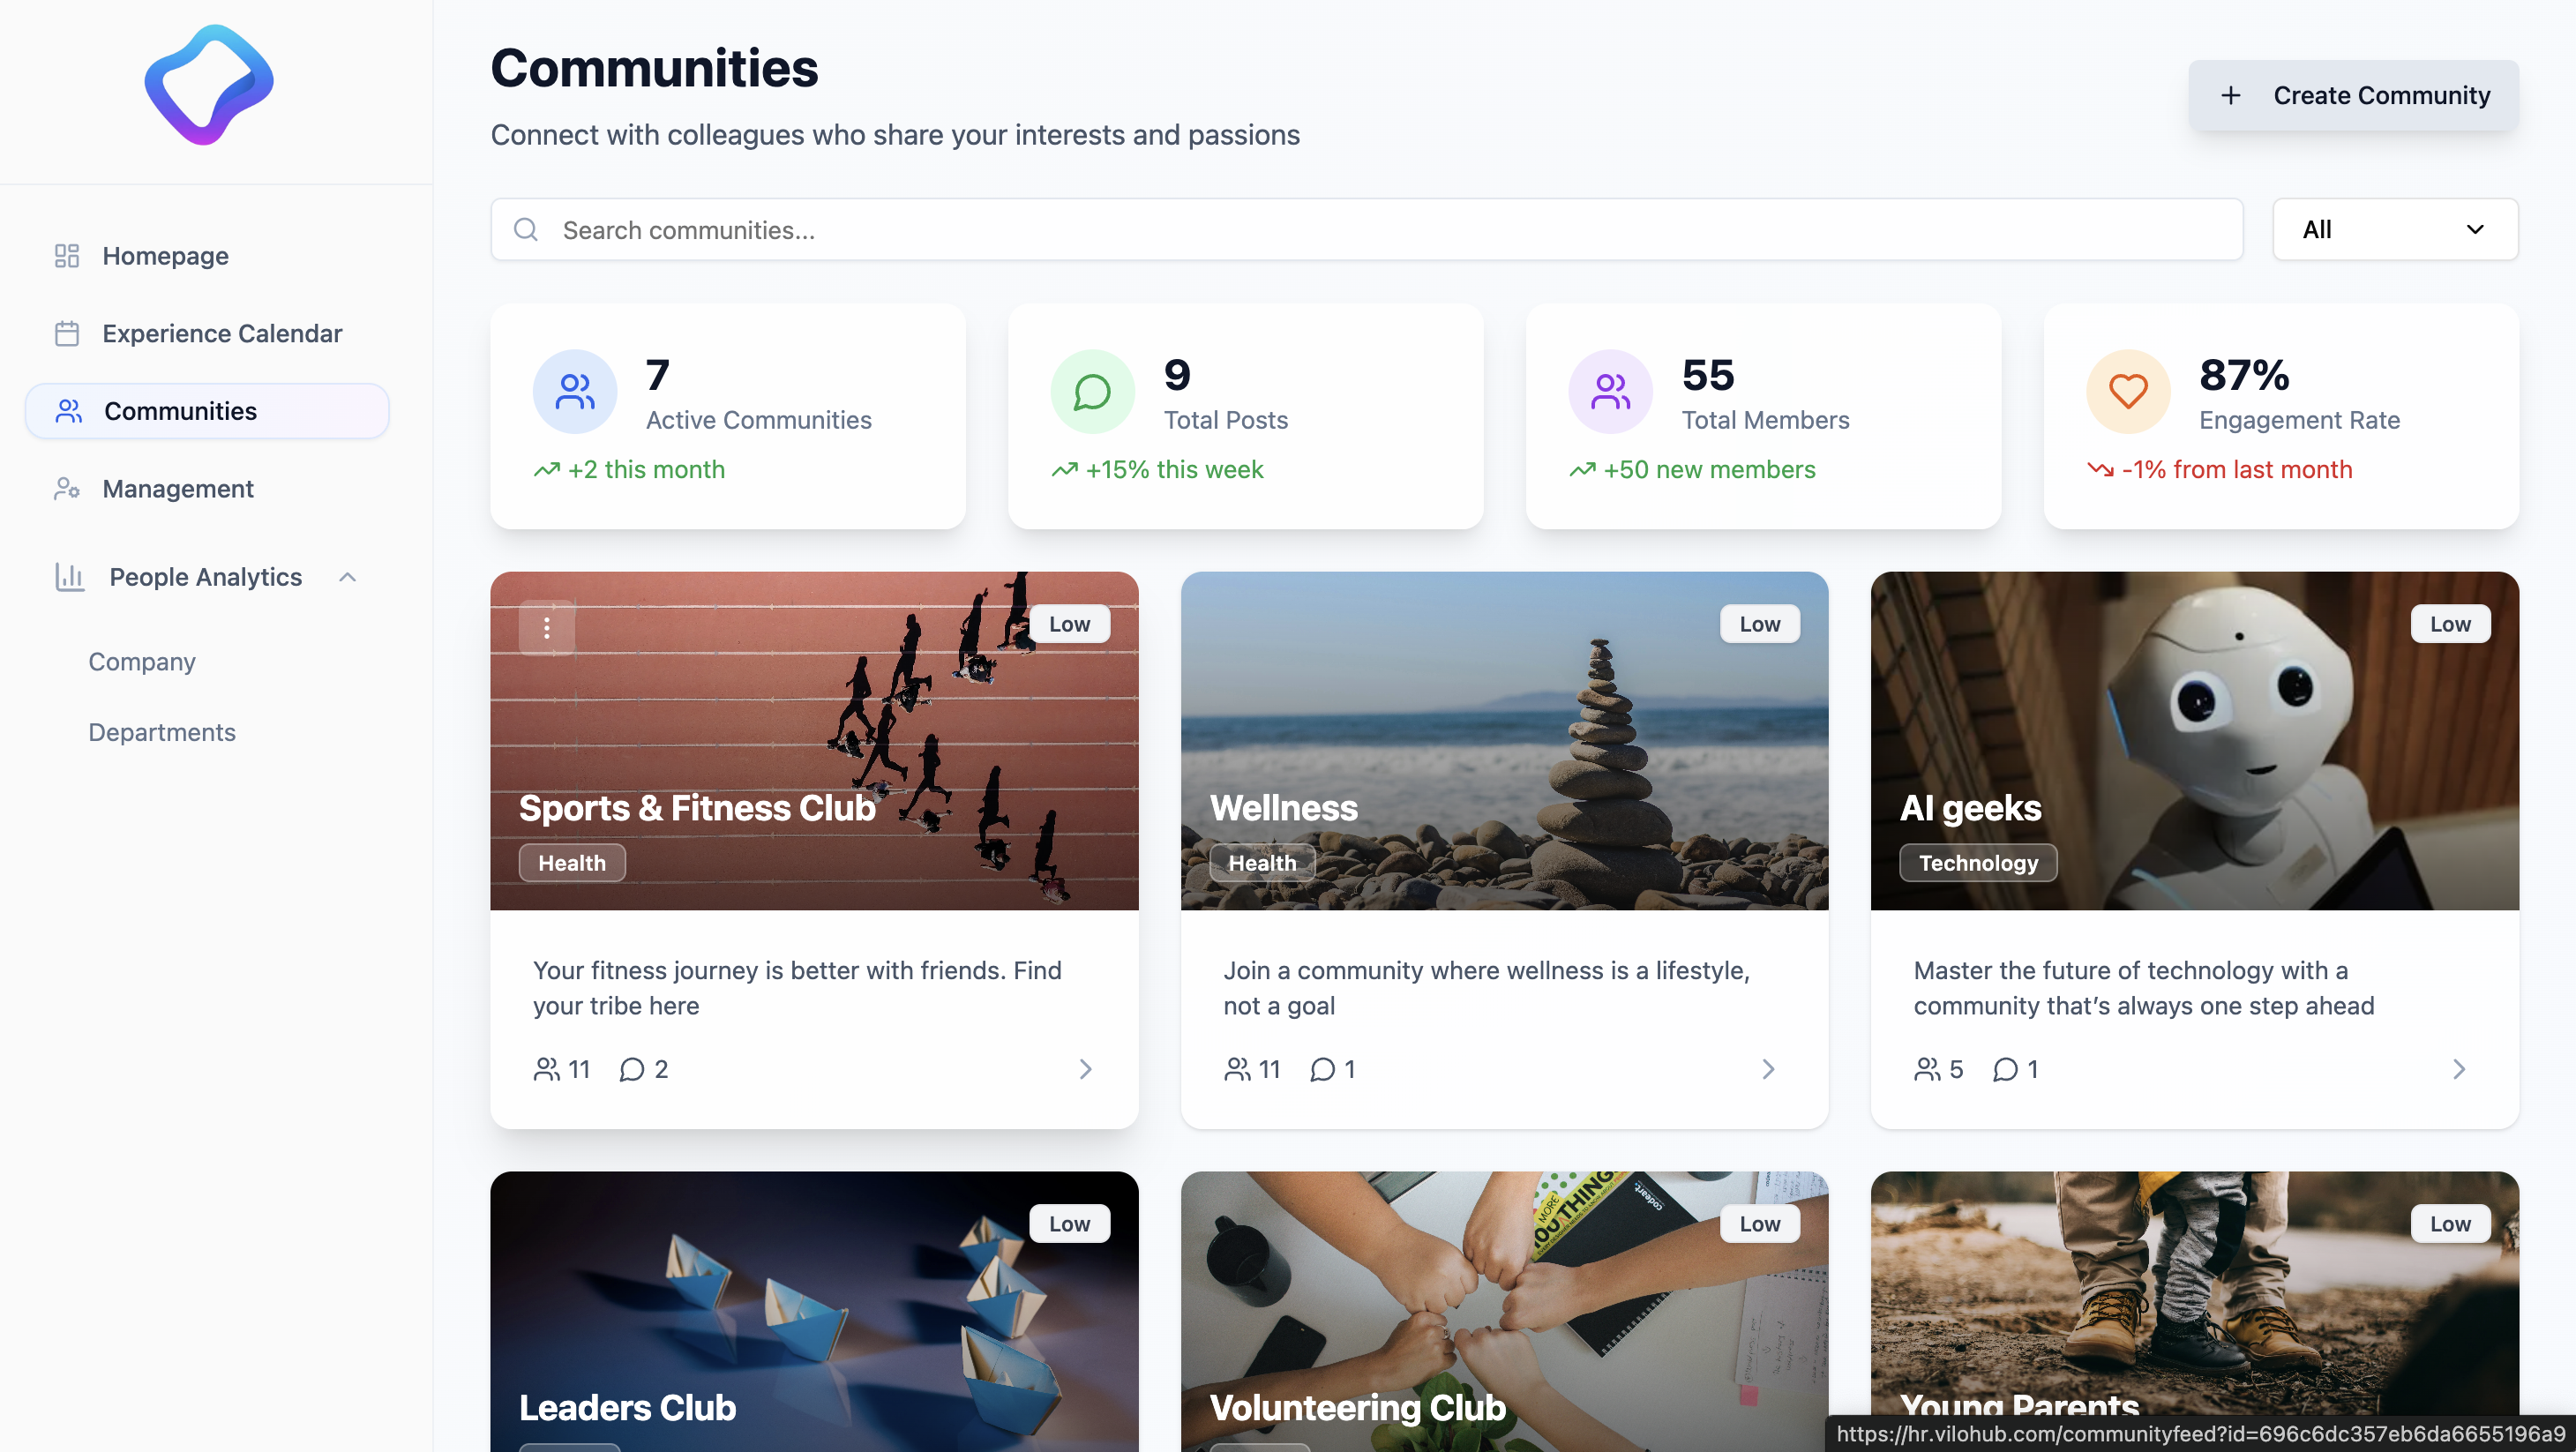Click the Total Posts speech bubble icon
Image resolution: width=2576 pixels, height=1452 pixels.
click(1093, 391)
